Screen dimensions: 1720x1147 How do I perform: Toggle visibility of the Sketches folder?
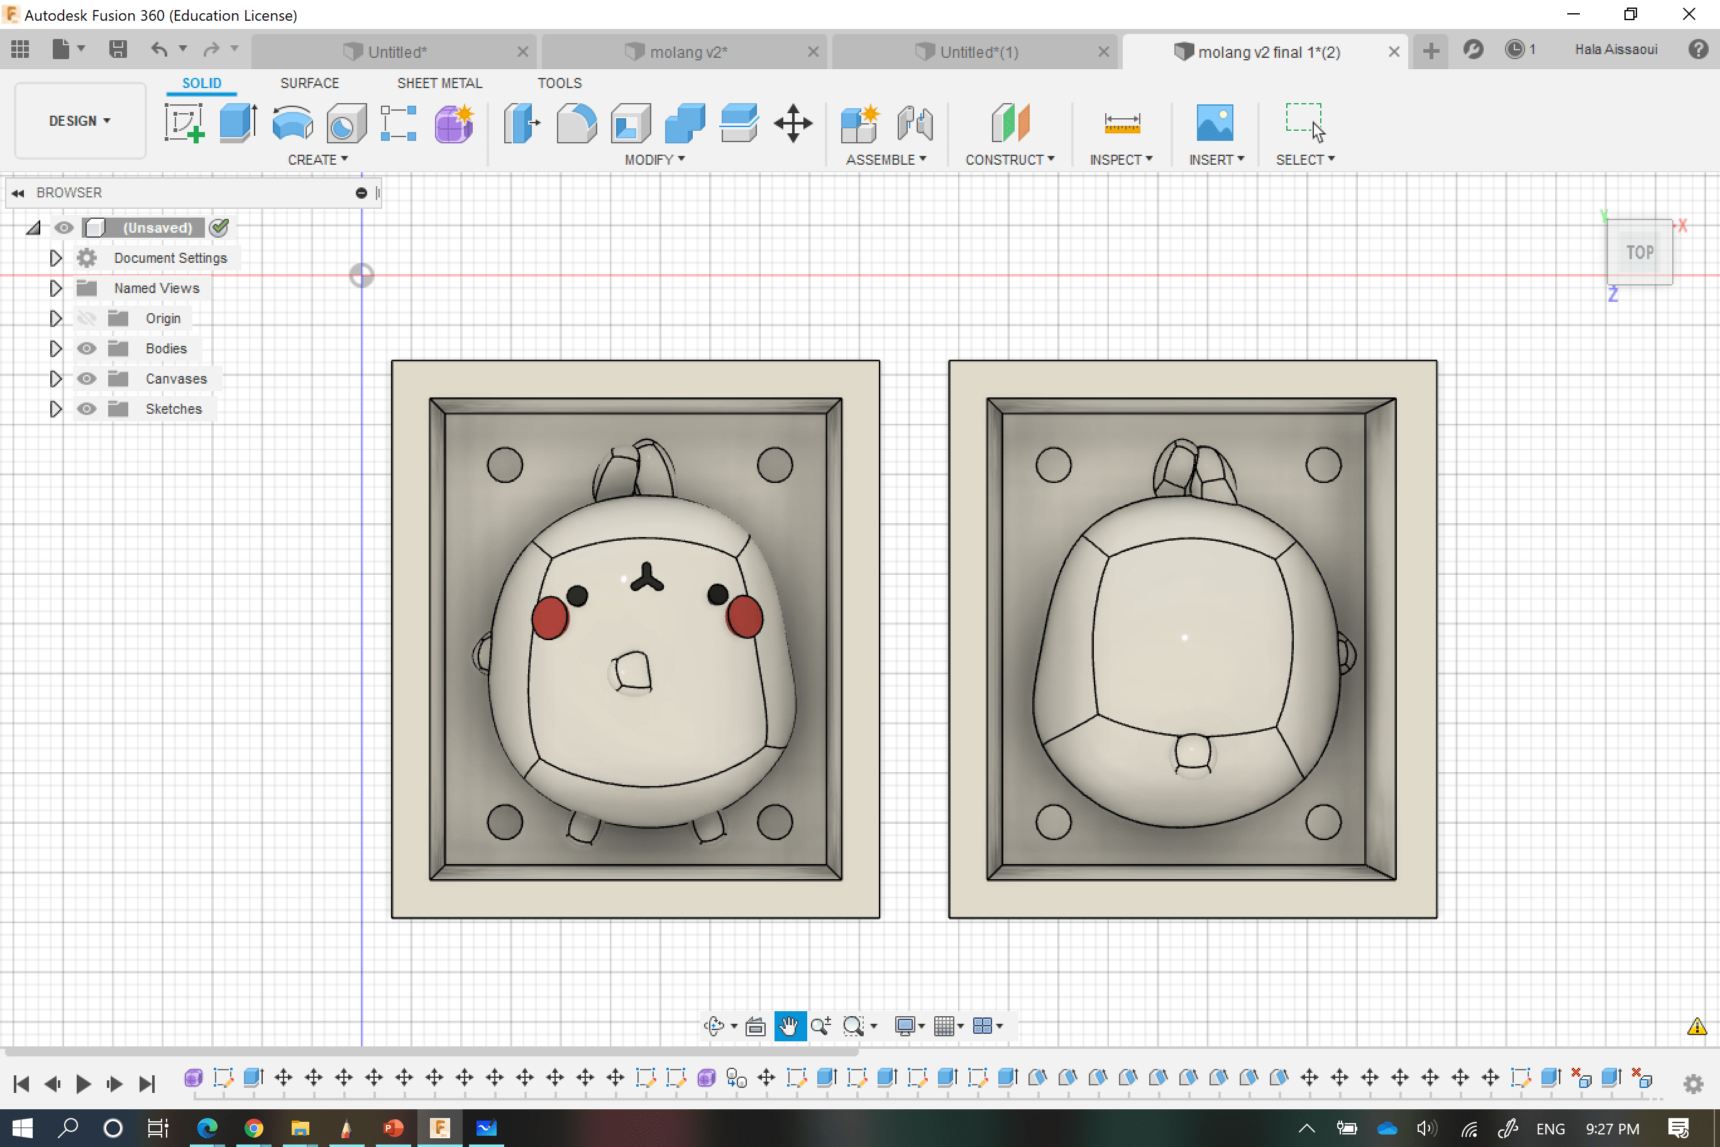pyautogui.click(x=86, y=409)
